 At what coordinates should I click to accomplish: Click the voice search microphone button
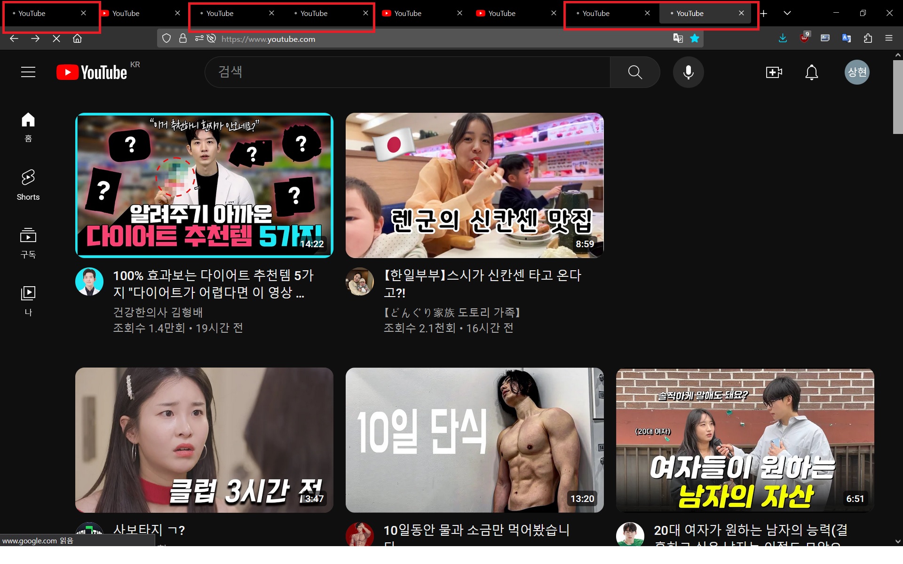click(x=688, y=72)
